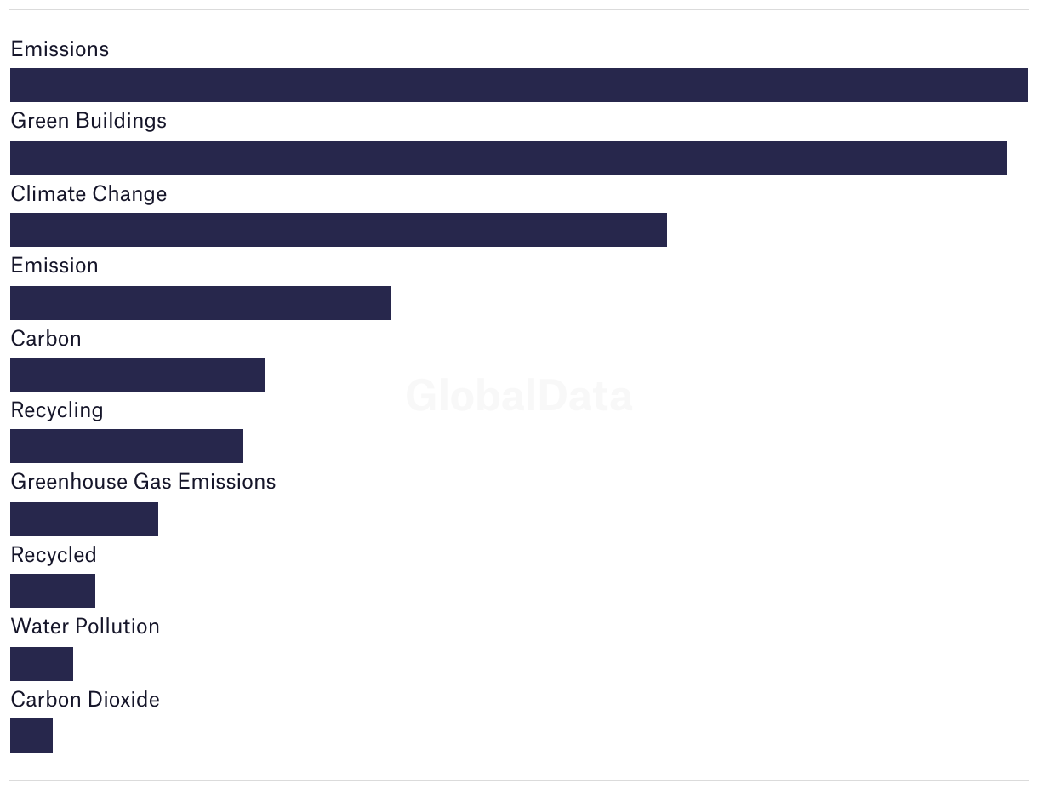Select the Greenhouse Gas Emissions bar
Image resolution: width=1038 pixels, height=790 pixels.
[84, 519]
